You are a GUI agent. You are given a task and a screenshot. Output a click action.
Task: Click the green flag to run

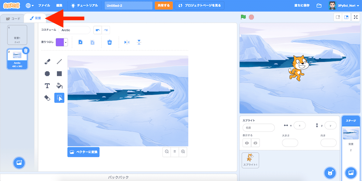243,17
